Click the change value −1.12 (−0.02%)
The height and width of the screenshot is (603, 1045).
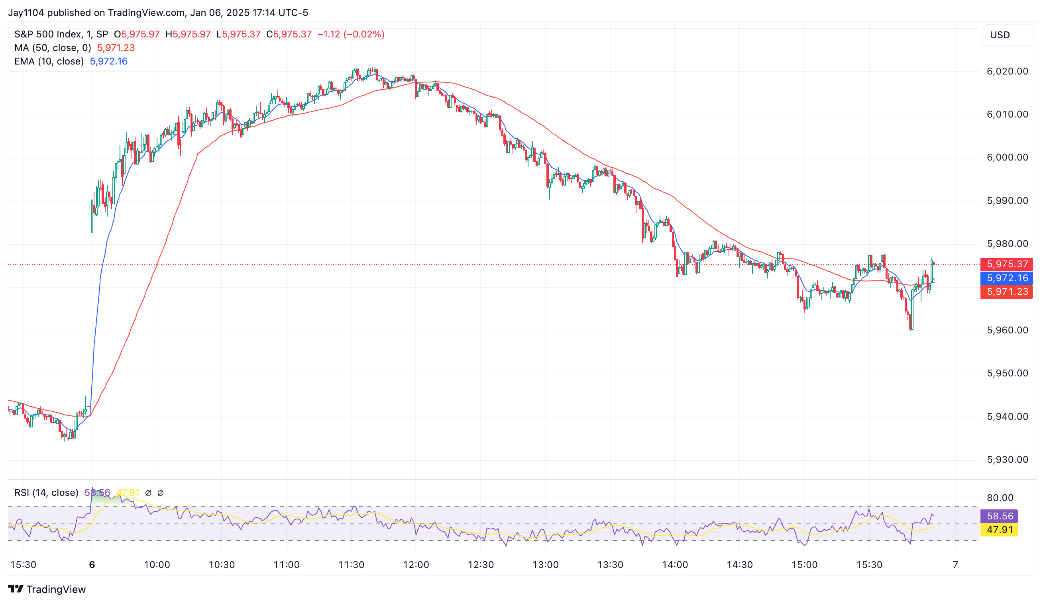351,34
